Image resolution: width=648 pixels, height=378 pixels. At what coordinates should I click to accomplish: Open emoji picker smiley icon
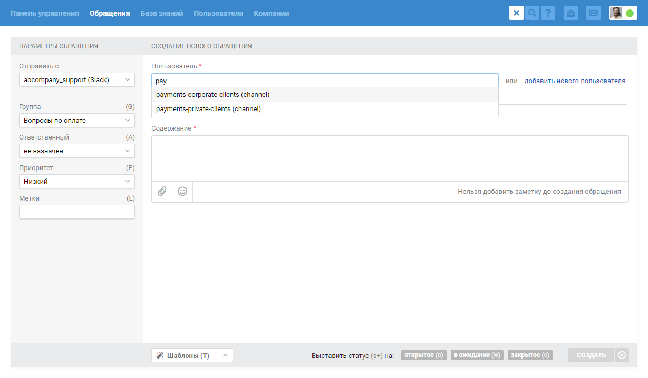(182, 191)
